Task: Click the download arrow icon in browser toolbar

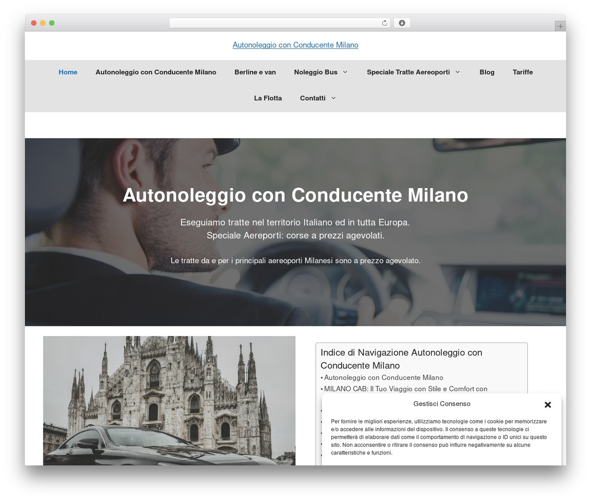Action: (x=402, y=23)
